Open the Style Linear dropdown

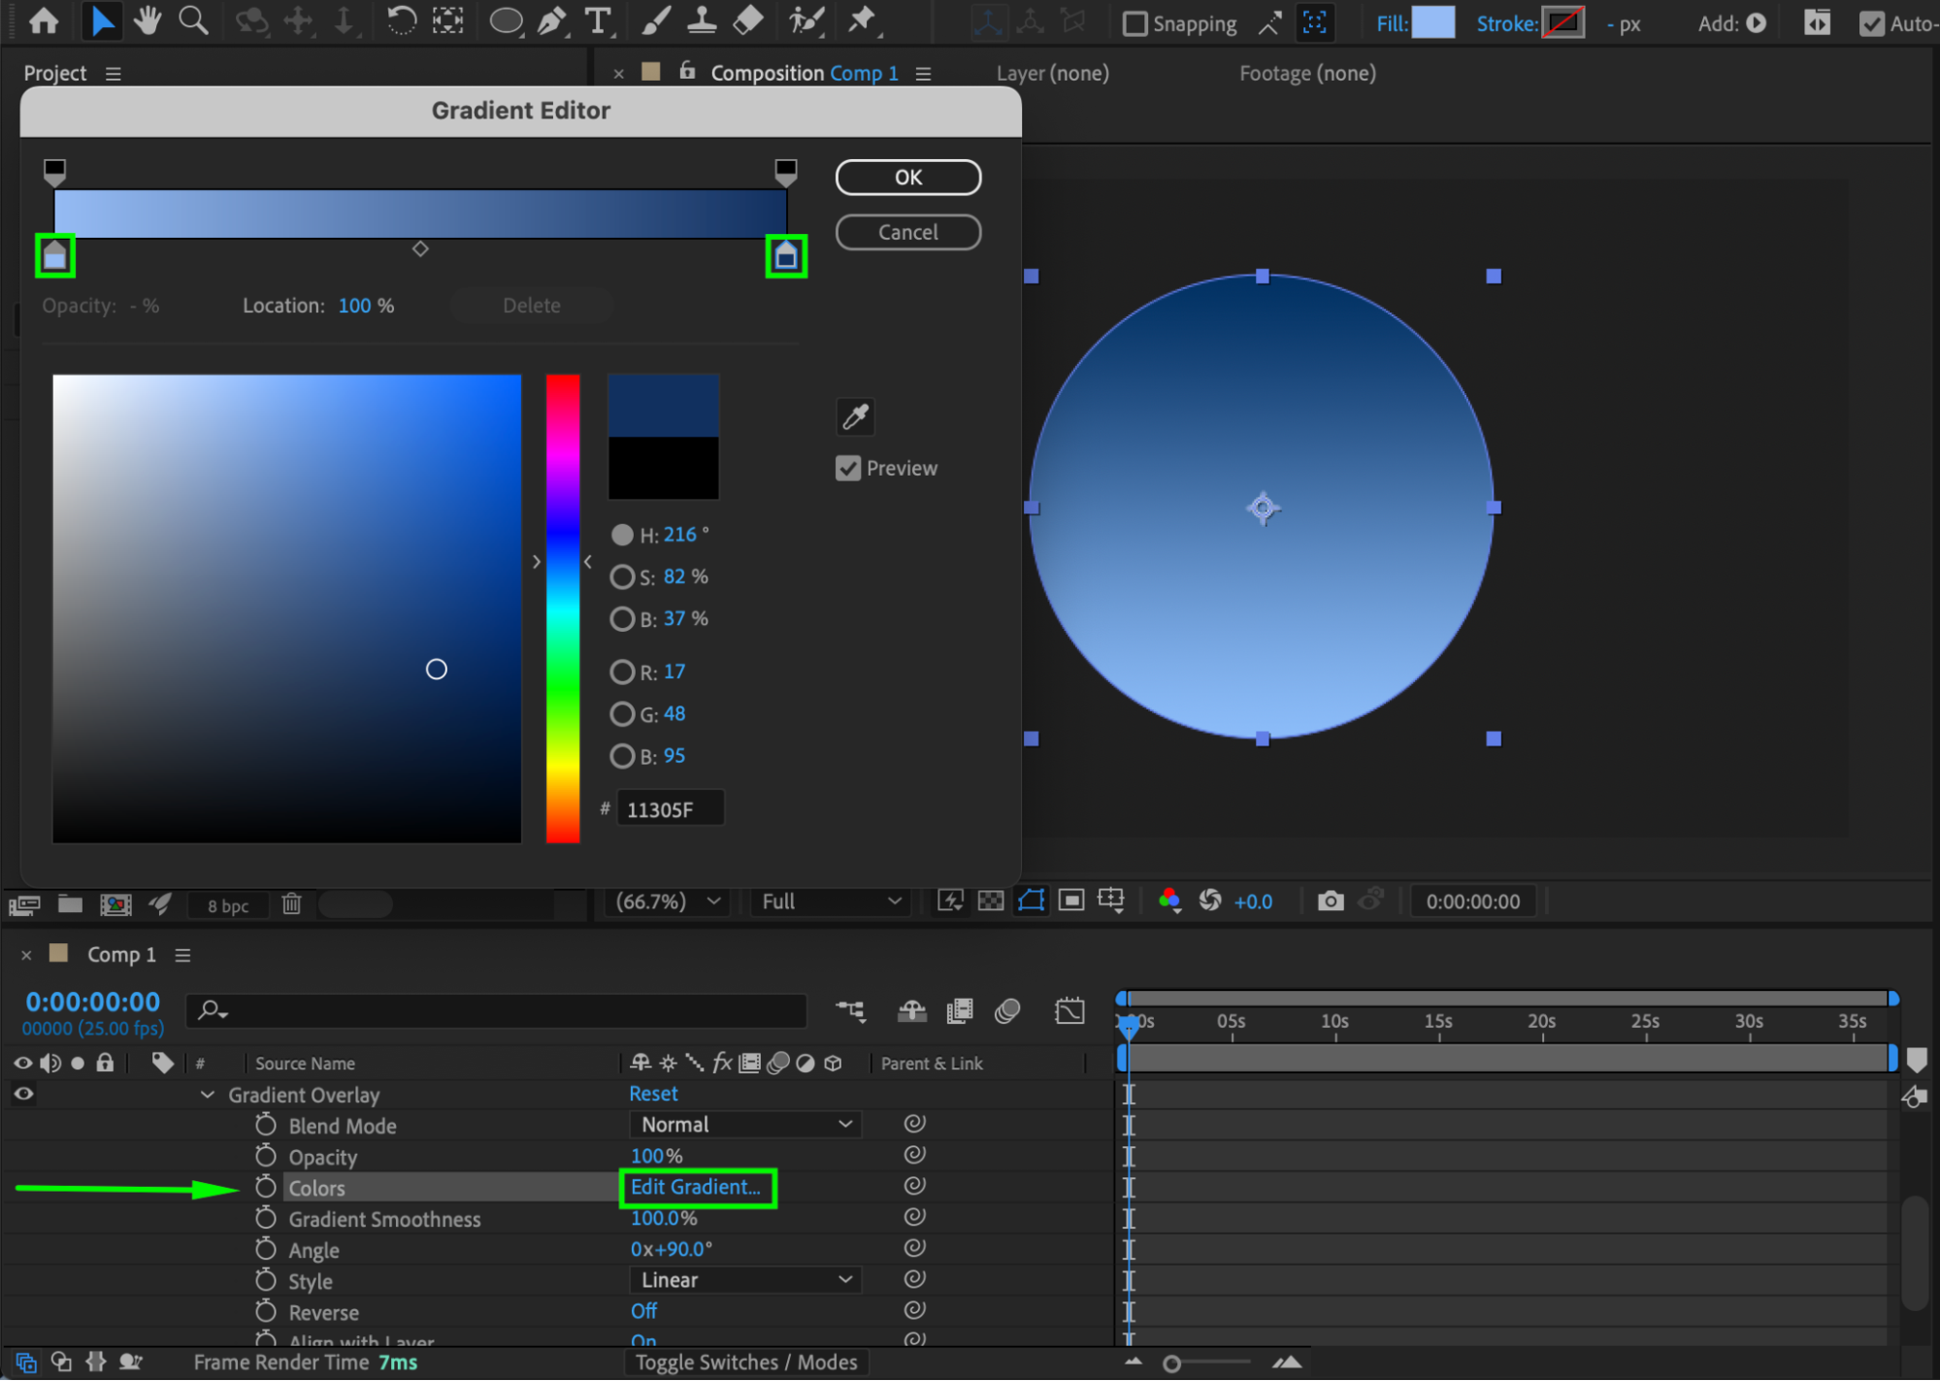[x=745, y=1280]
